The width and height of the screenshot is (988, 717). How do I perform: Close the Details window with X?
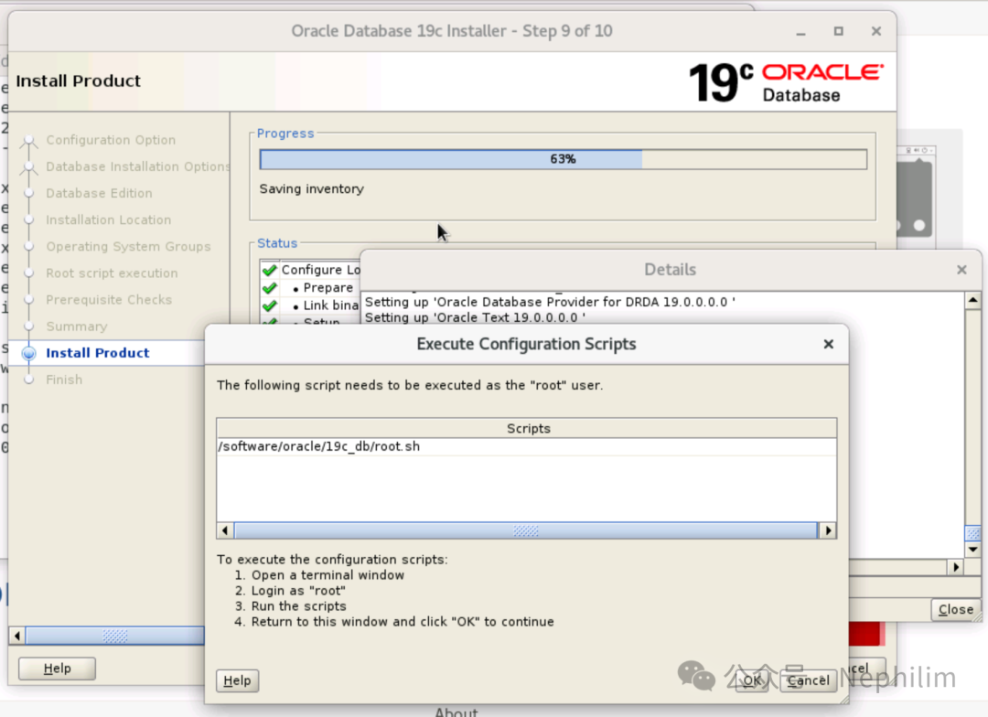(961, 270)
